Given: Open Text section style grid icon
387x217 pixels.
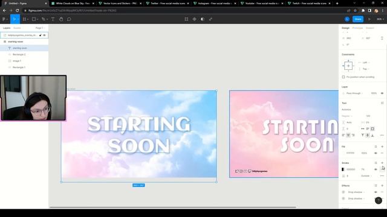Looking at the screenshot, I should 382,103.
